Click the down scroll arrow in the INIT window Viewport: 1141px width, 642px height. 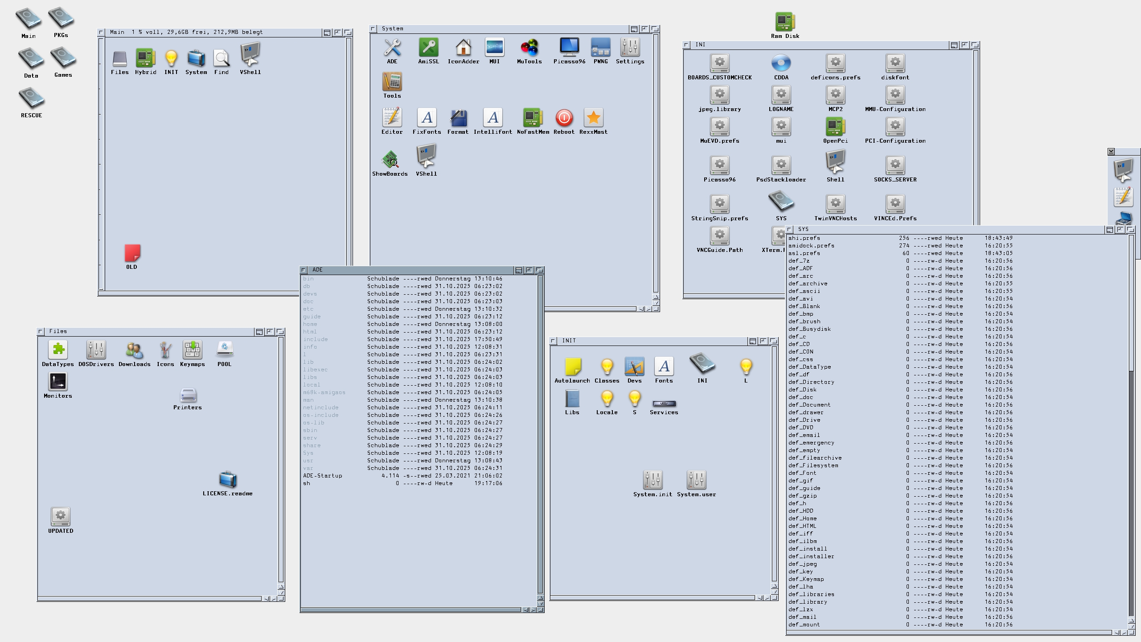click(774, 592)
